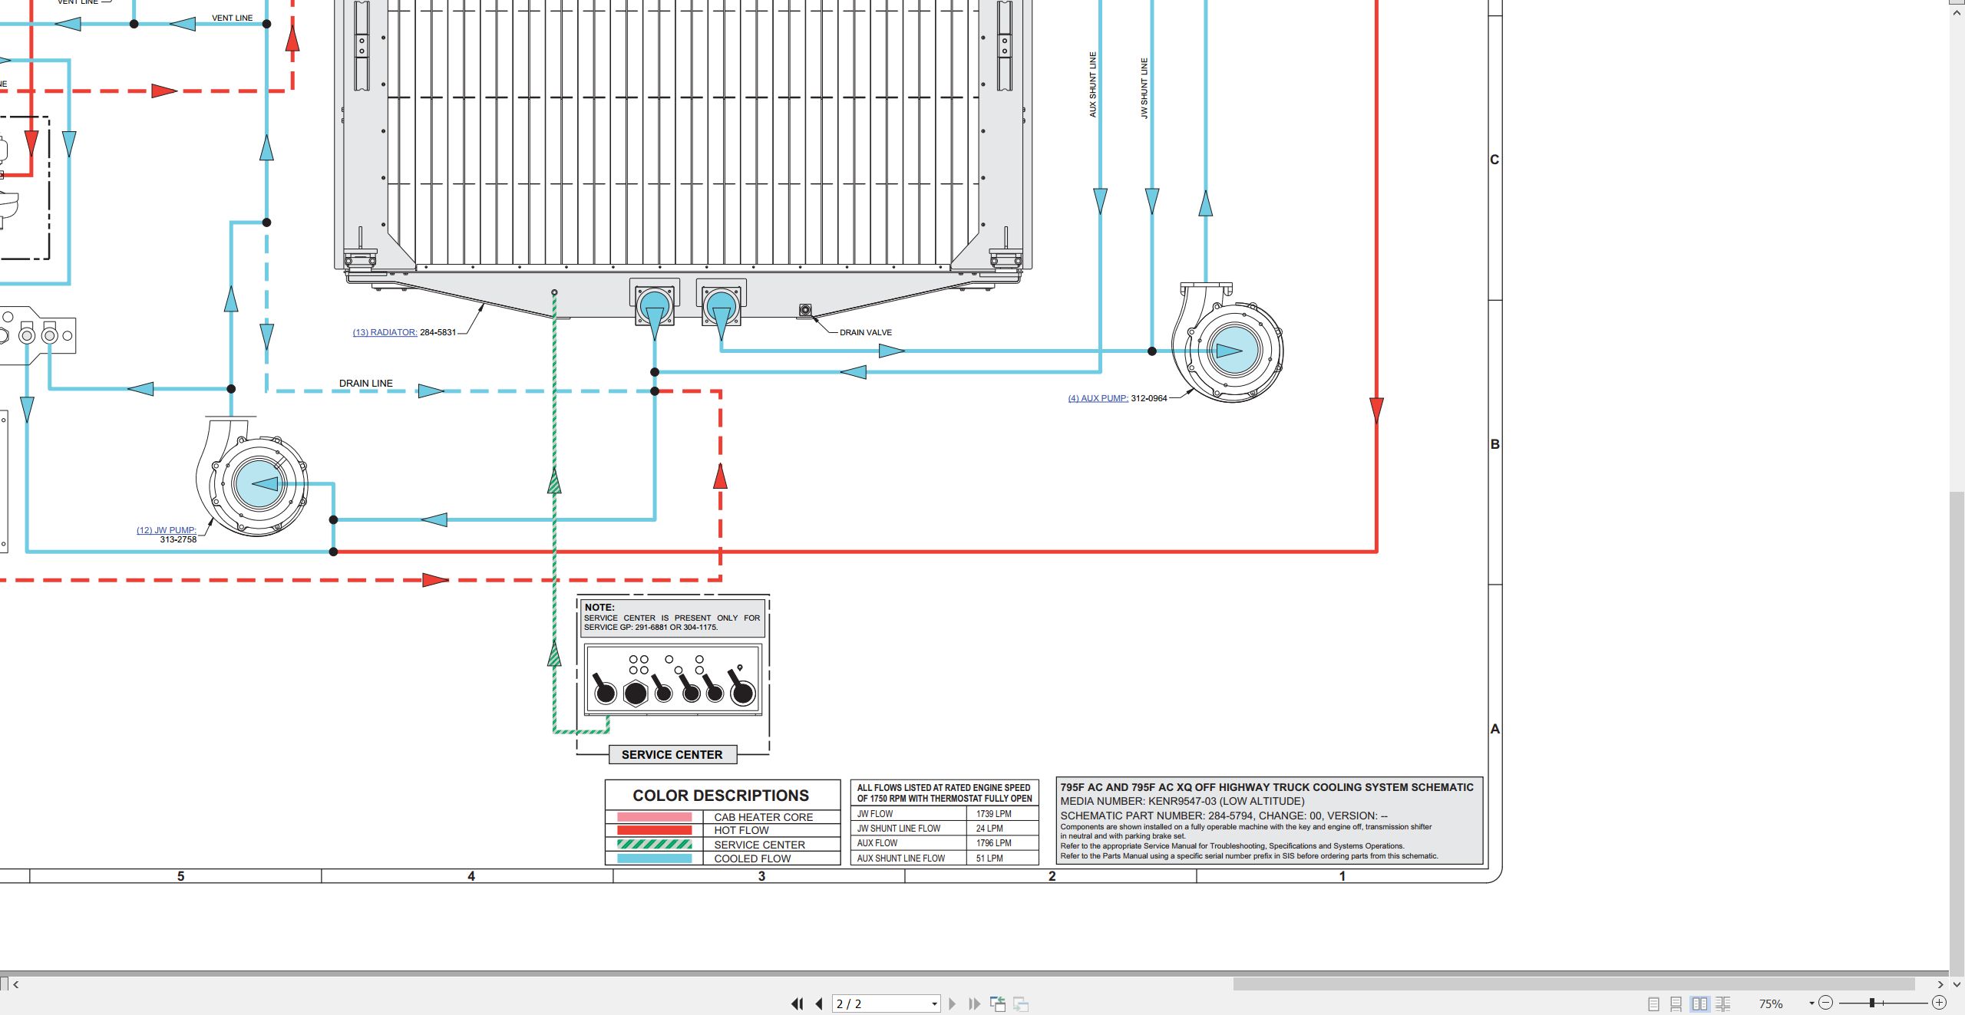
Task: Click the AUX SHUNT LINE FLOW cell
Action: pos(909,858)
